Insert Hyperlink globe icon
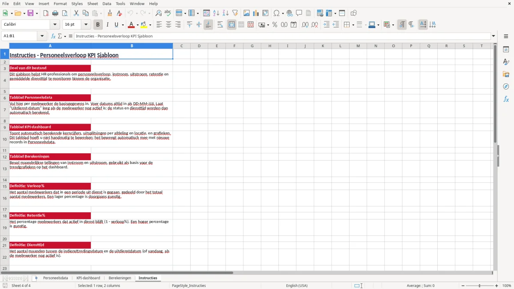 tap(290, 13)
